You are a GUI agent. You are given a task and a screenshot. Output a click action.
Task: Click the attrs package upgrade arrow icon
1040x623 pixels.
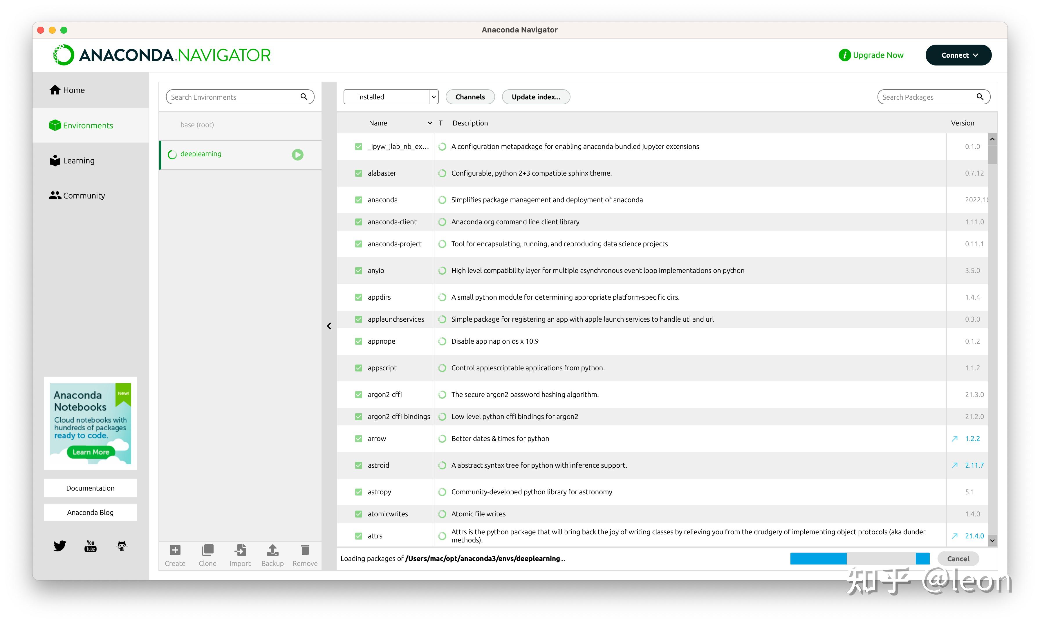955,536
